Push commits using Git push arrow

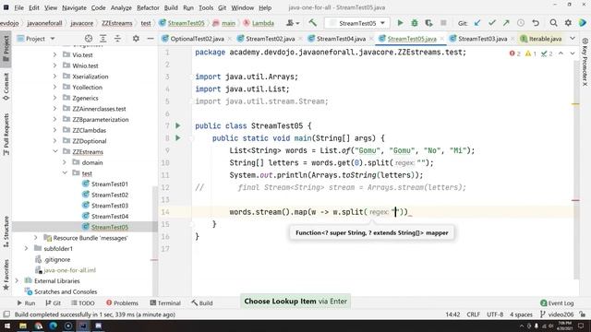coord(506,23)
